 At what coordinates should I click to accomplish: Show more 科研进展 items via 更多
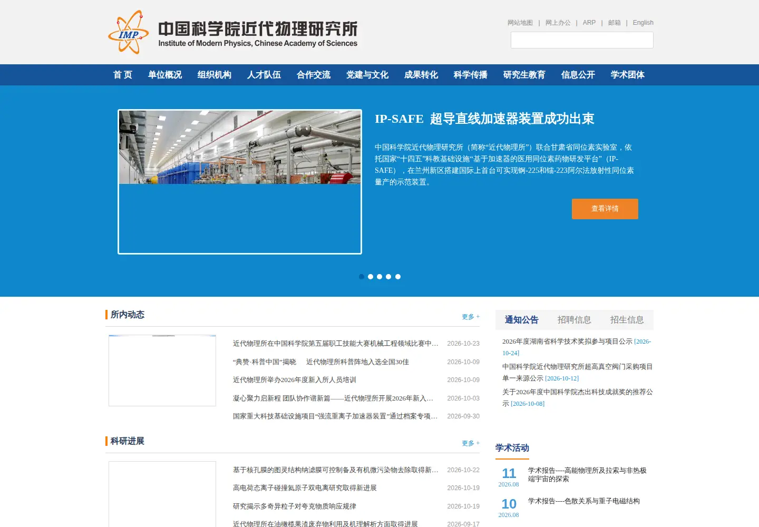point(471,443)
